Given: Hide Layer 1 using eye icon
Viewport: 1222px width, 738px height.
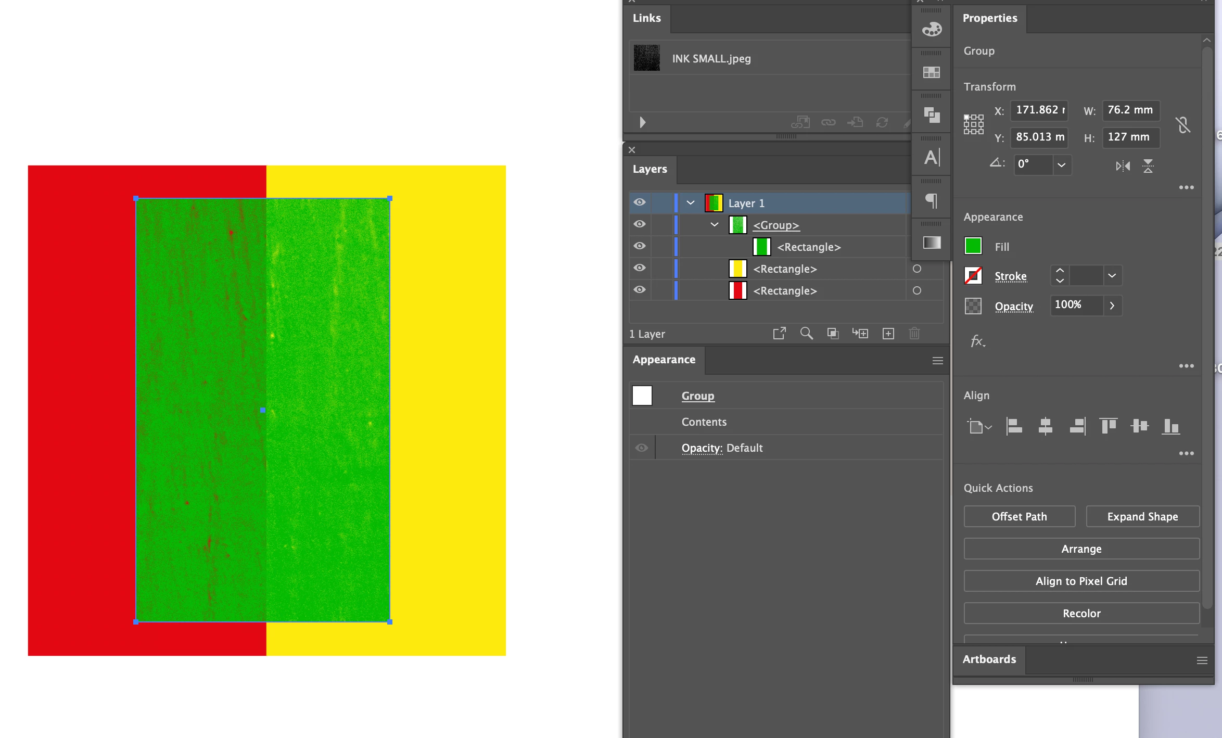Looking at the screenshot, I should 640,202.
